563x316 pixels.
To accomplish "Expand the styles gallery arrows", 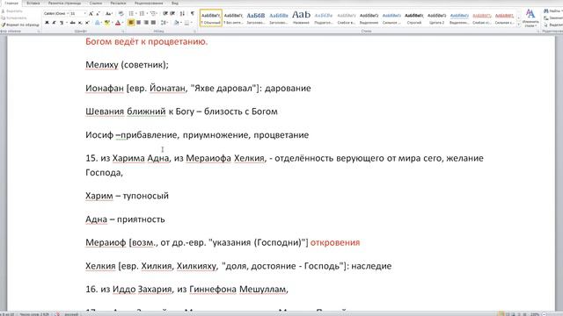I will pos(518,24).
